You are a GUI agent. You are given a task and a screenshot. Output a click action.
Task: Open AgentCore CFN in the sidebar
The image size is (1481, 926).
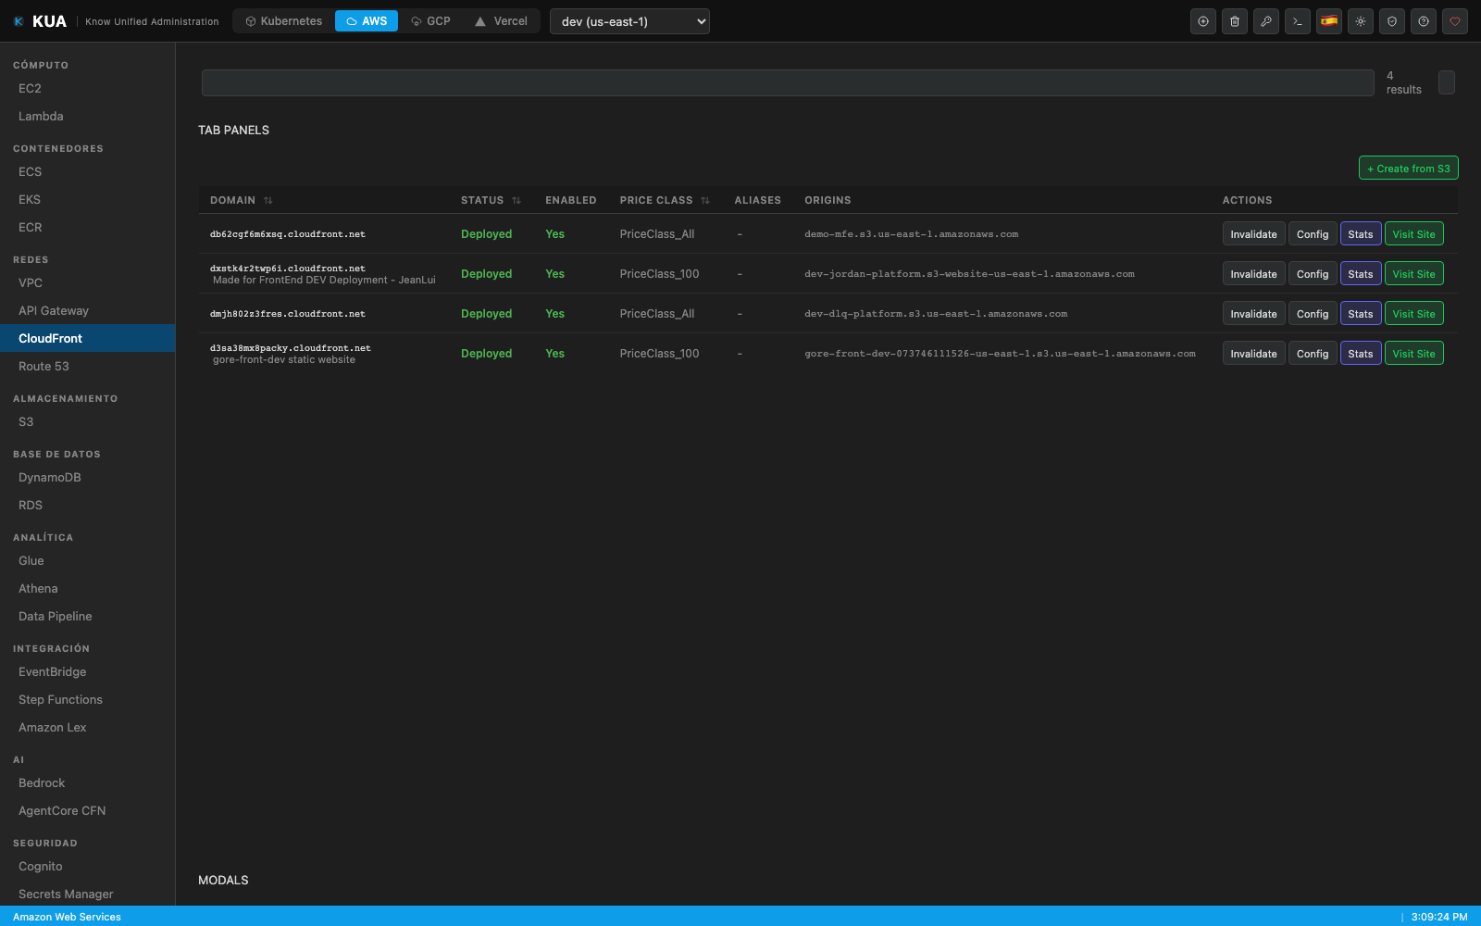coord(88,811)
